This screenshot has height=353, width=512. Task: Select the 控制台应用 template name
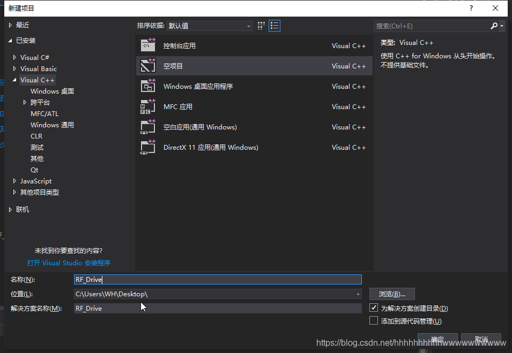tap(179, 45)
